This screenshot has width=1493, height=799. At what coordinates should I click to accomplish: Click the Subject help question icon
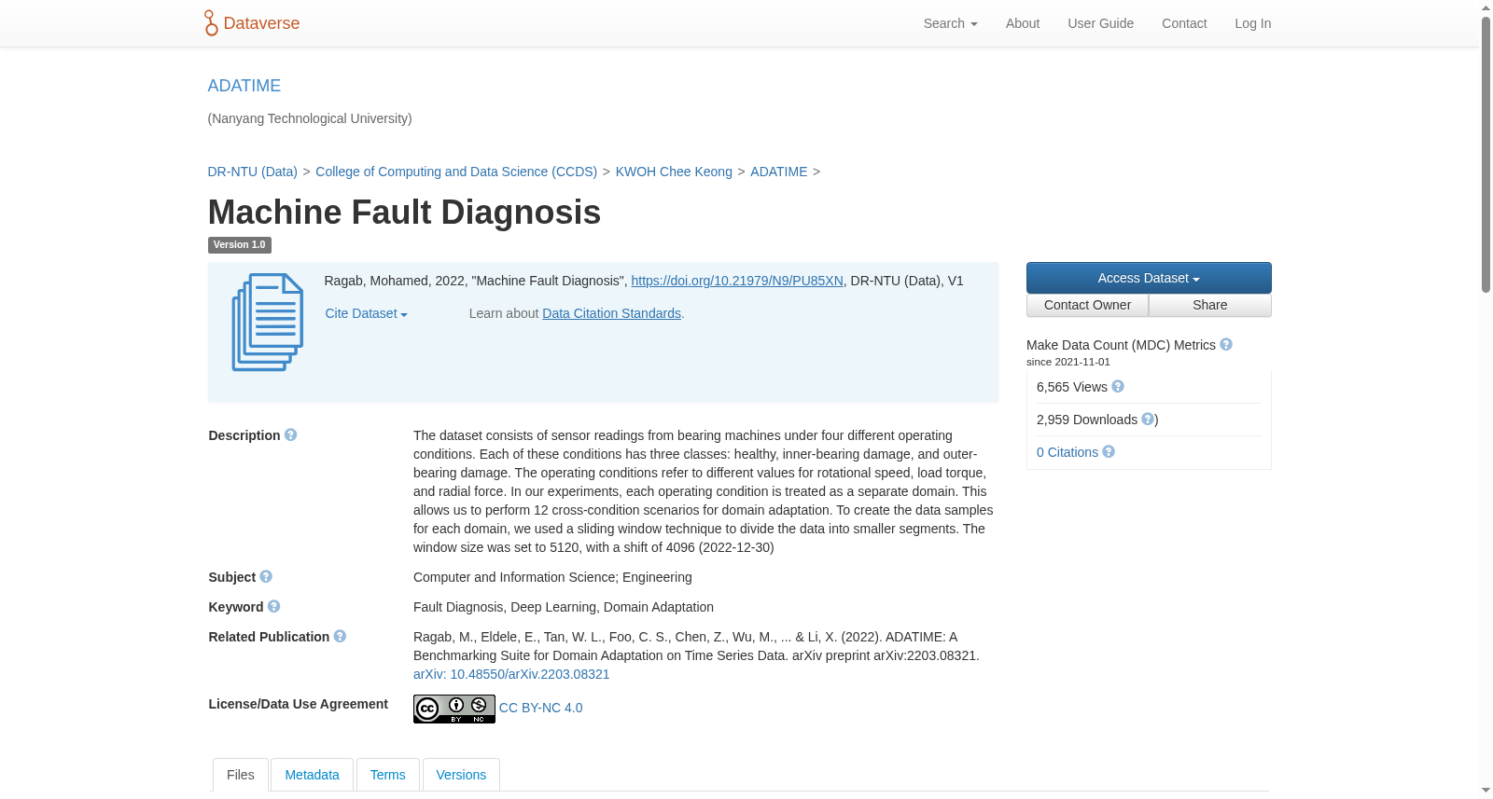[x=266, y=577]
